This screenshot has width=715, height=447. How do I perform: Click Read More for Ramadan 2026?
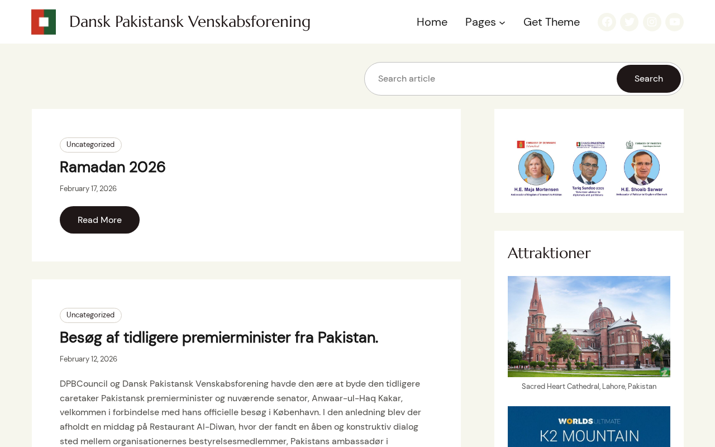pyautogui.click(x=99, y=220)
